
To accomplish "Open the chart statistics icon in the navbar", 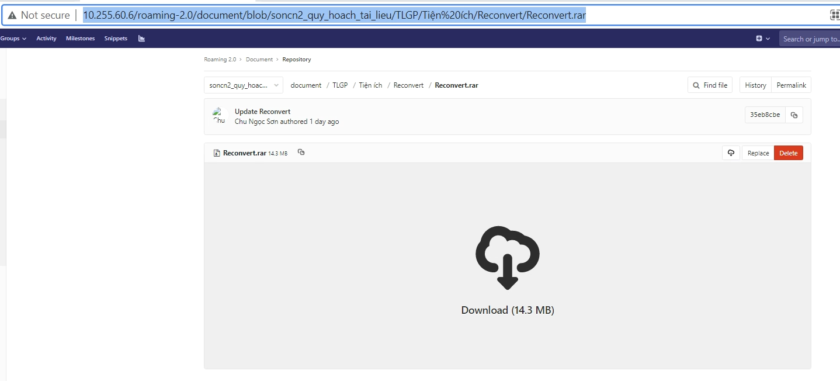I will (x=141, y=39).
